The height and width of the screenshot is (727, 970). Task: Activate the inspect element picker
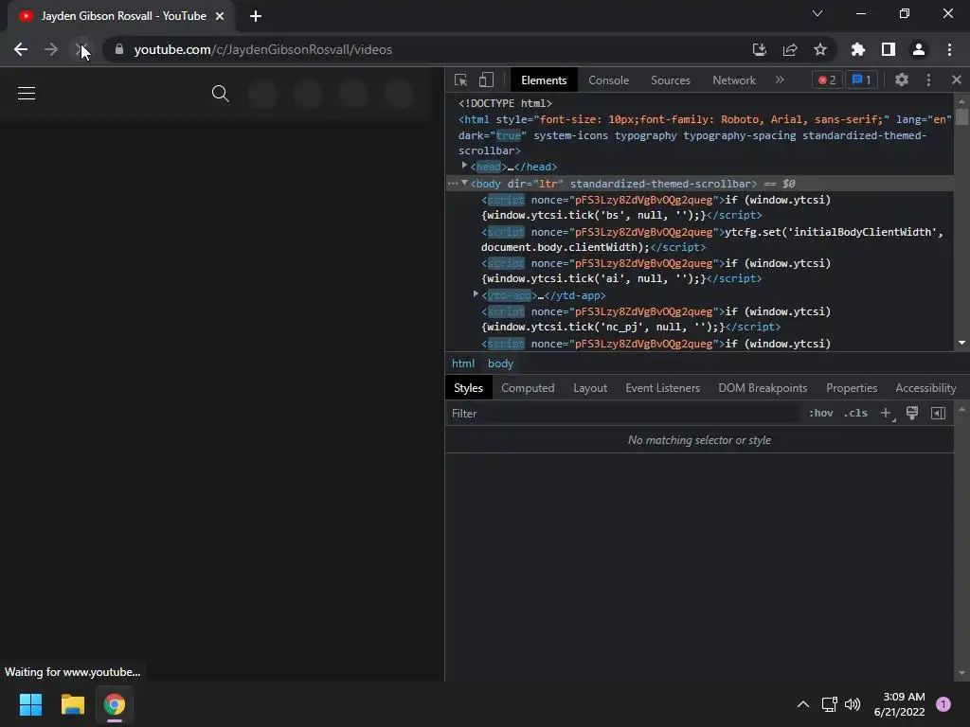[x=461, y=80]
